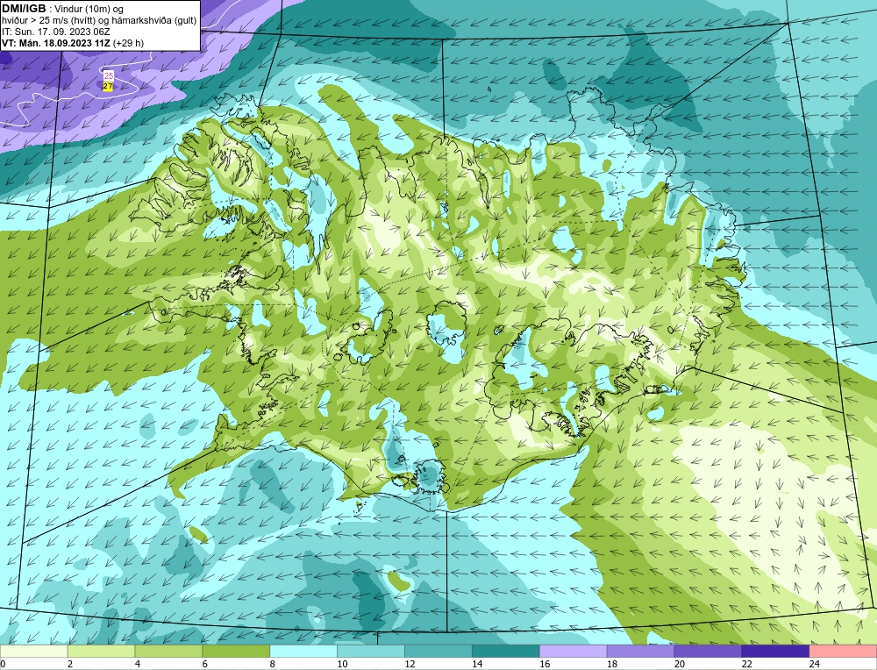Click the 20–22 m/s violet swatch
877x670 pixels.
[708, 652]
